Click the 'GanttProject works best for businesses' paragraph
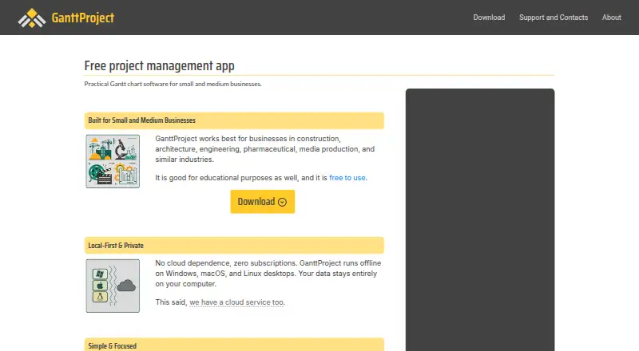The image size is (639, 351). [x=265, y=149]
